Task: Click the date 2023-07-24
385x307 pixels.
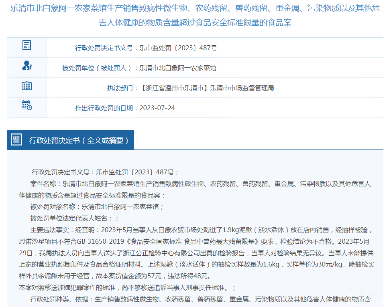Action: (x=157, y=108)
